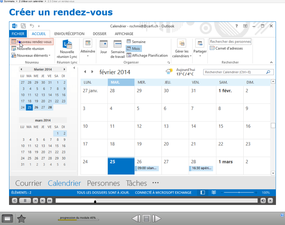
Task: Expand the Nouveaux éléments dropdown
Action: [31, 56]
